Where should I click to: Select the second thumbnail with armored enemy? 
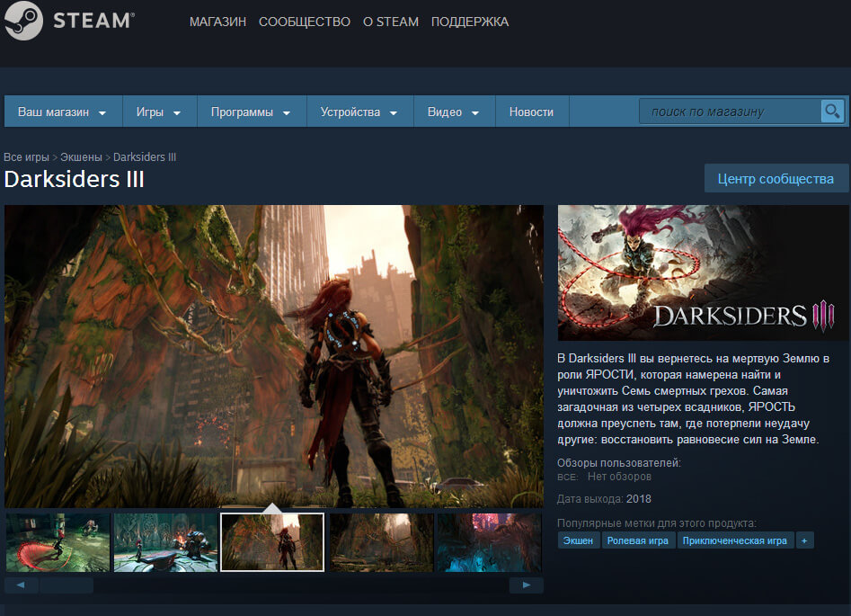coord(165,542)
